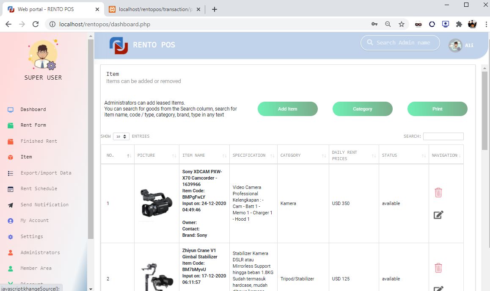Open the Chrome three-dot menu

point(486,24)
